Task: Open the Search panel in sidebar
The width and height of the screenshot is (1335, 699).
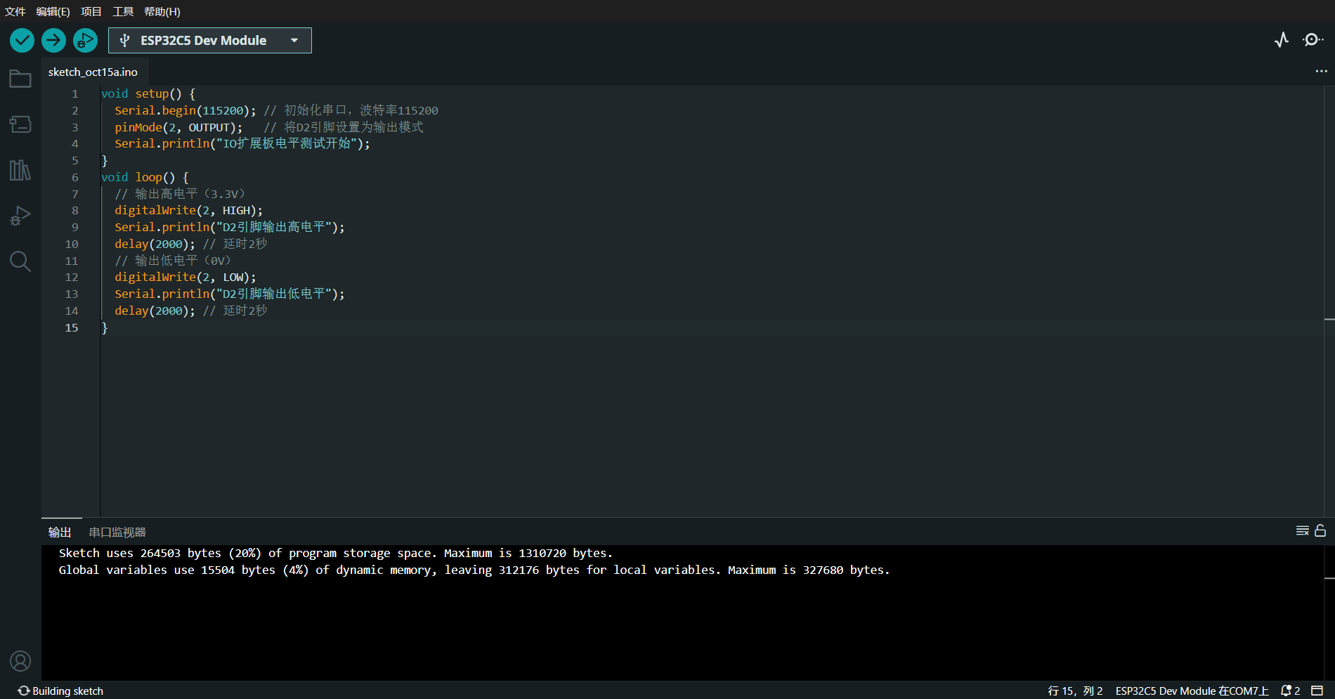Action: [x=20, y=261]
